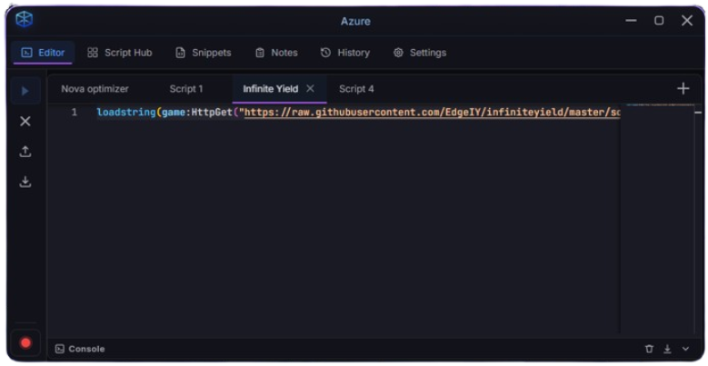The height and width of the screenshot is (366, 708).
Task: Save console output with the download icon
Action: (667, 349)
